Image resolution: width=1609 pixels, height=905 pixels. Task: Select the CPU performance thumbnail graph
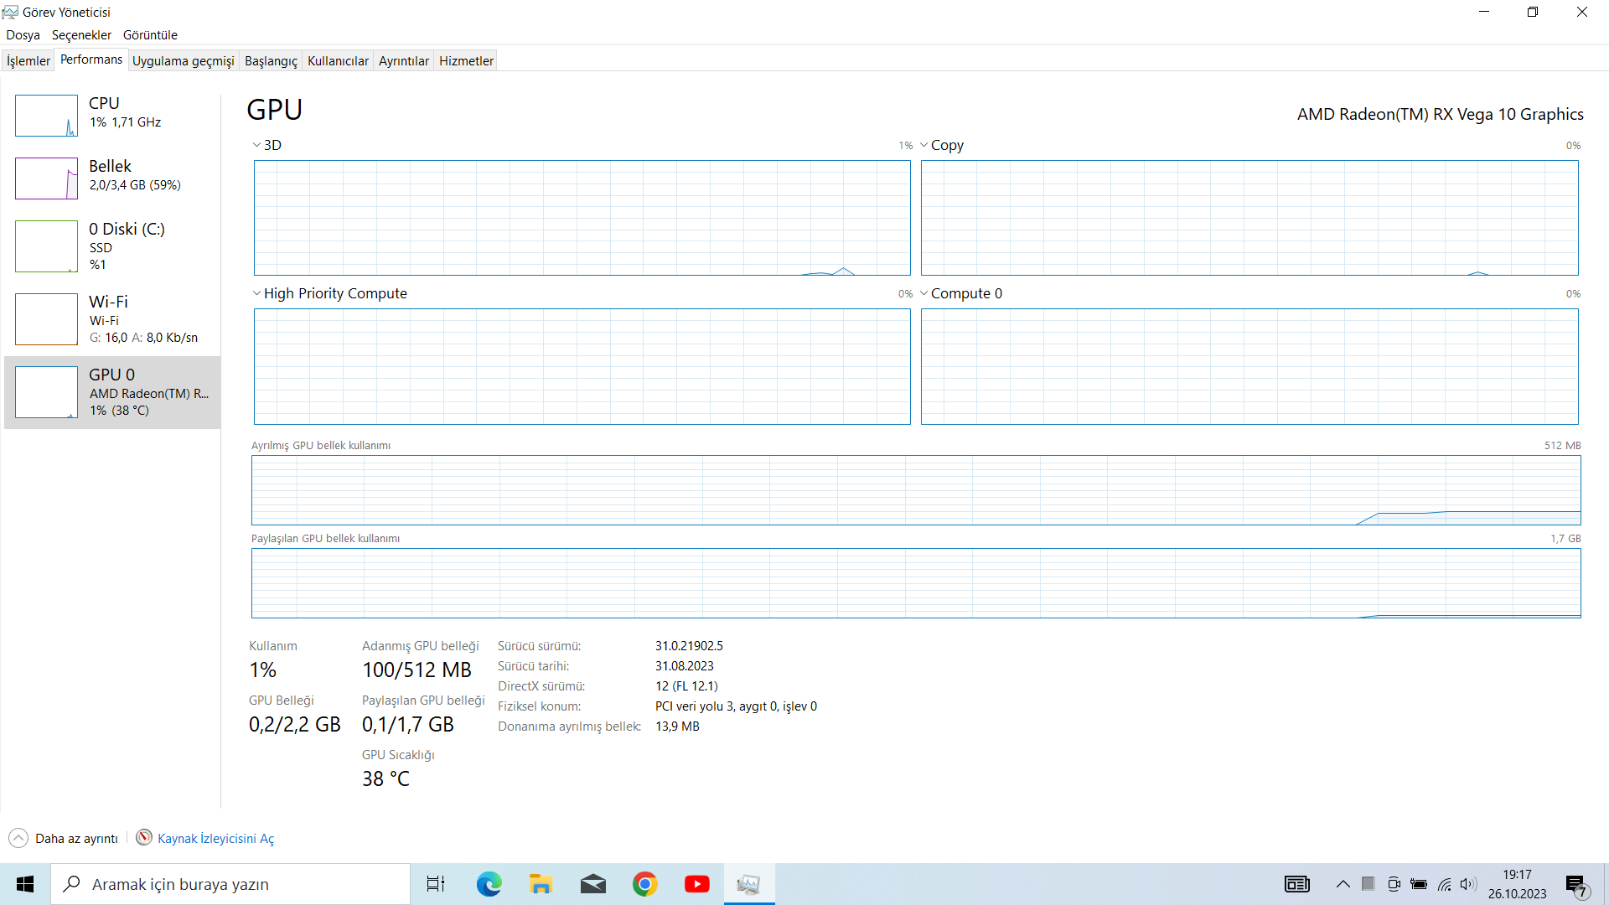pyautogui.click(x=46, y=116)
